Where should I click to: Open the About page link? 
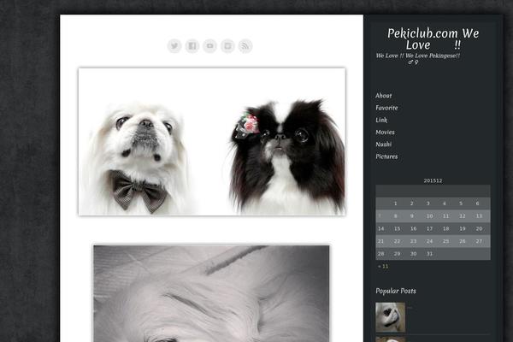pos(383,96)
